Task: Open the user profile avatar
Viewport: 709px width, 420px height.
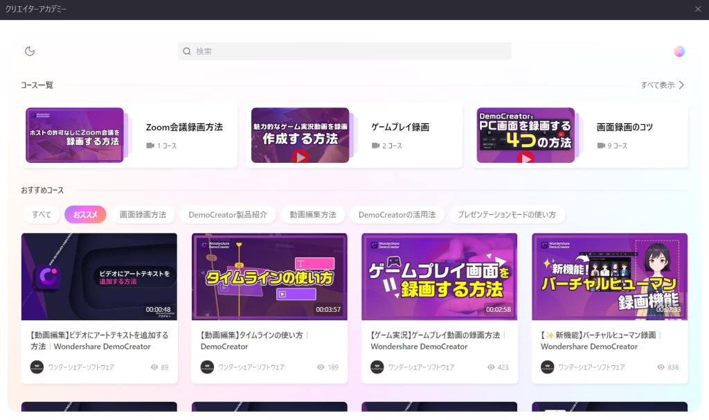Action: [x=679, y=51]
